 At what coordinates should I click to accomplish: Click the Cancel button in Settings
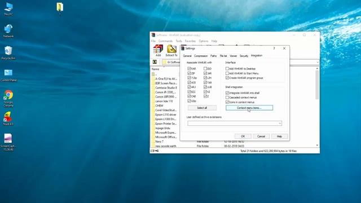coord(261,136)
